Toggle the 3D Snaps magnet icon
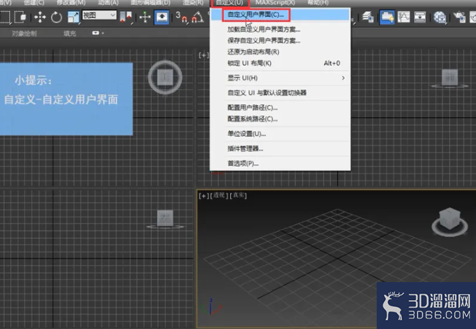The width and height of the screenshot is (476, 329). point(181,17)
